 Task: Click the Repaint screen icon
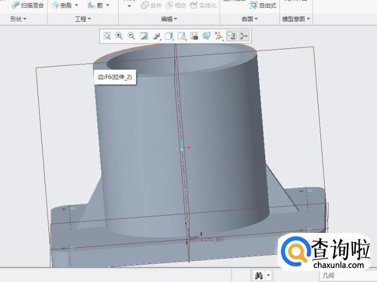coord(144,36)
